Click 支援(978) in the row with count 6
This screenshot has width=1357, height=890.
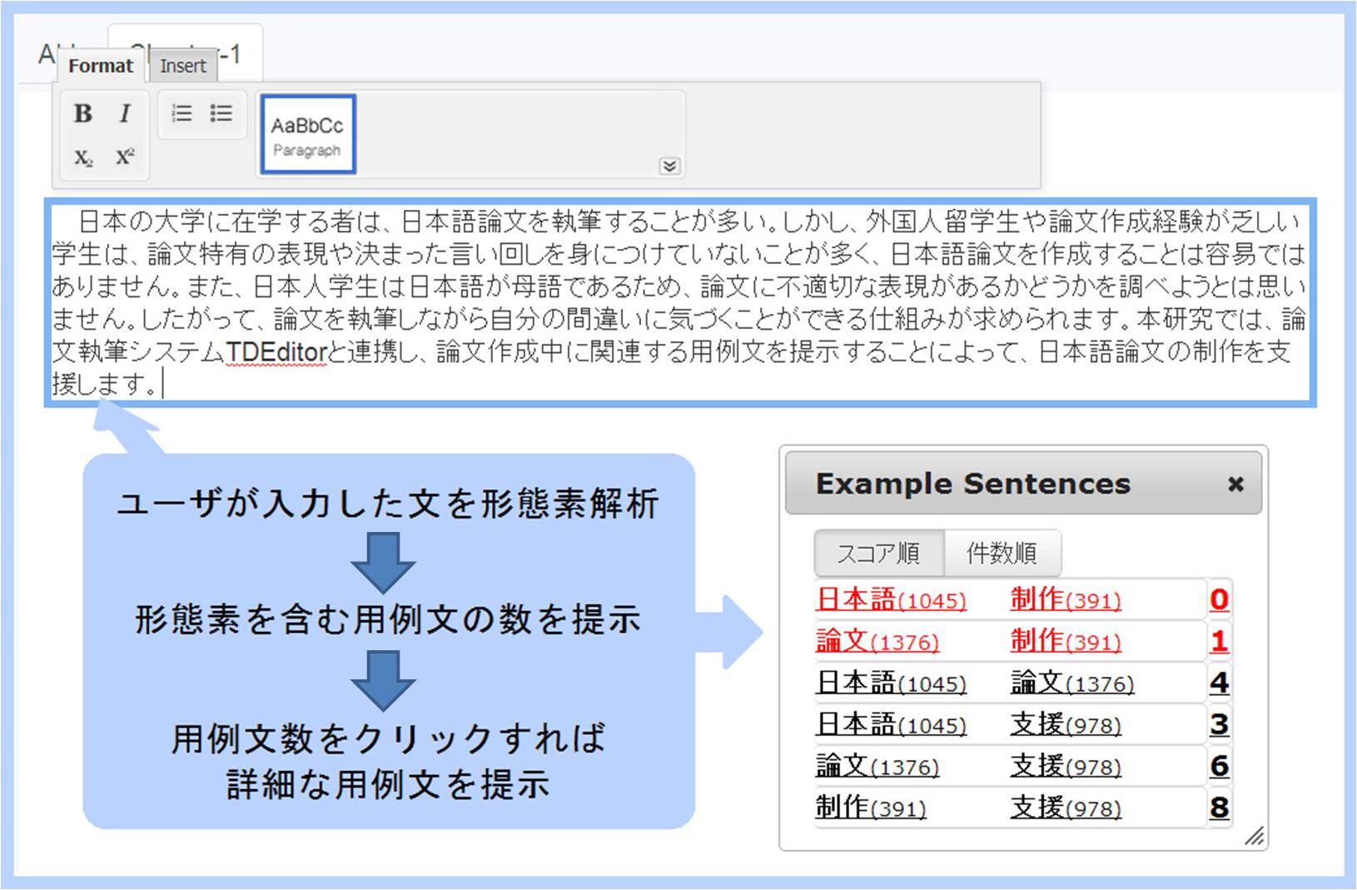[x=1066, y=766]
